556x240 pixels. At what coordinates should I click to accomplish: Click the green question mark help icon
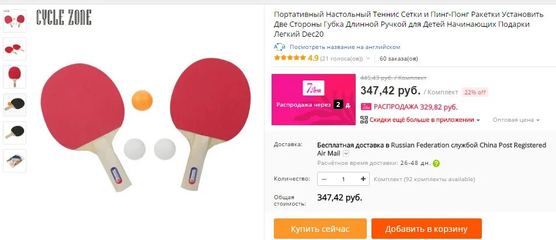[436, 163]
